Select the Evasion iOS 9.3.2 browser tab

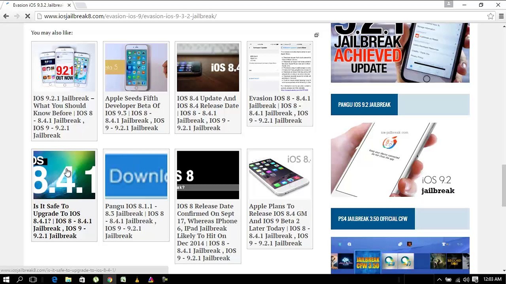tap(38, 5)
